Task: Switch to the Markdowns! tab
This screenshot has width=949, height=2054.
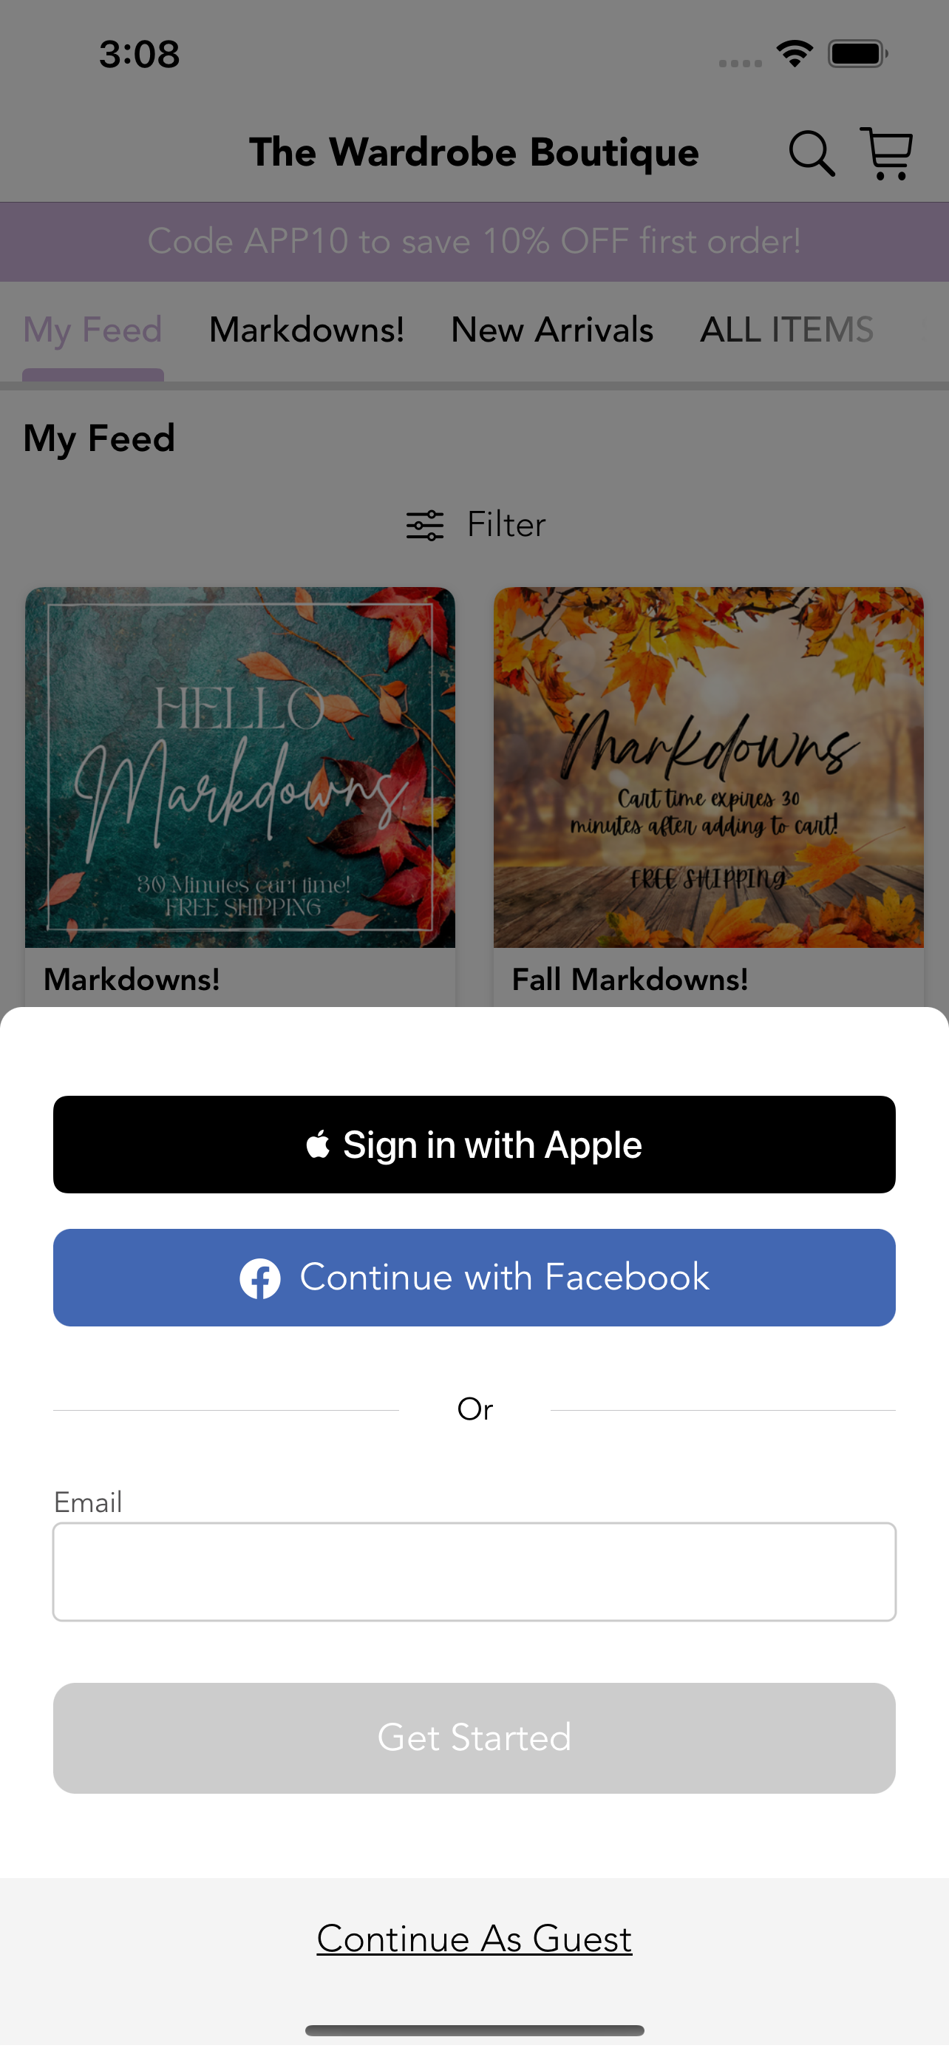Action: [x=307, y=330]
